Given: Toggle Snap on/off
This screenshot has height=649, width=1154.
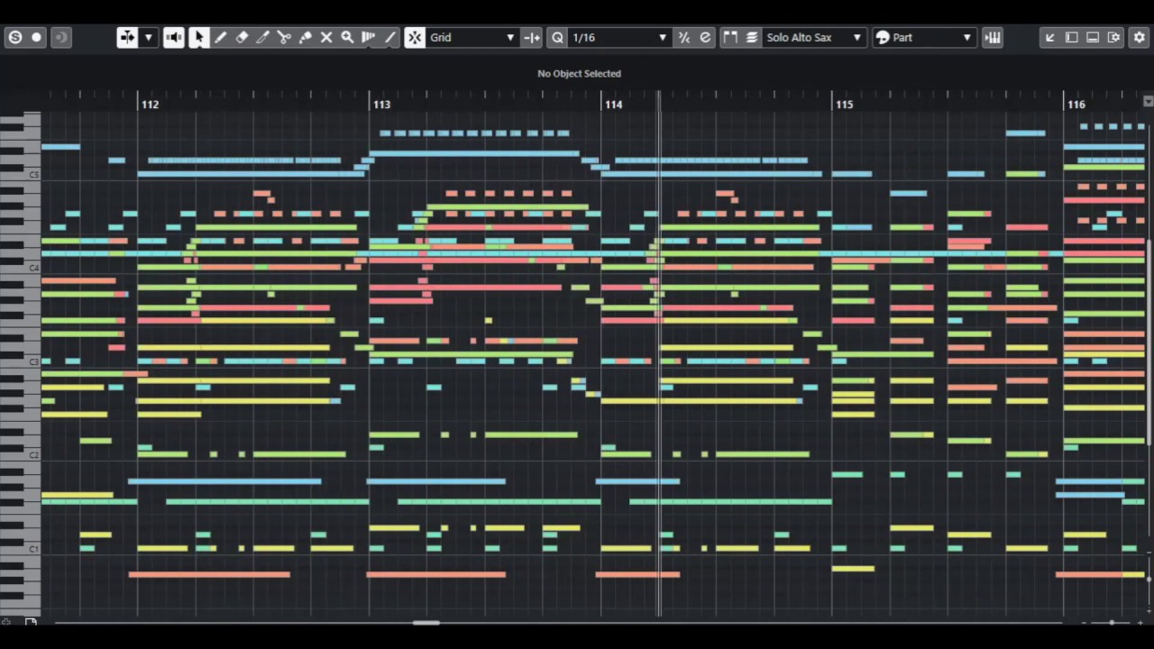Looking at the screenshot, I should click(415, 37).
